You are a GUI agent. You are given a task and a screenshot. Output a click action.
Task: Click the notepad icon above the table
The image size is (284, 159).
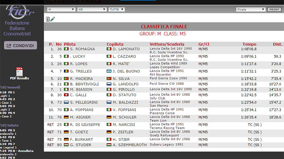48,19
